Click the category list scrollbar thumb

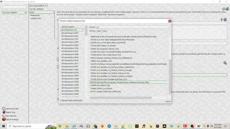pos(86,30)
